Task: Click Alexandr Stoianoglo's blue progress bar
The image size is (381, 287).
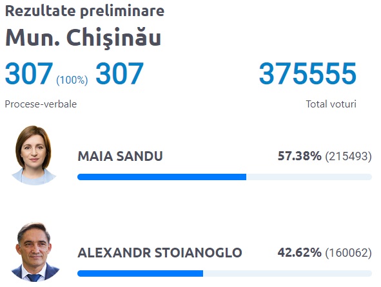Action: [140, 273]
